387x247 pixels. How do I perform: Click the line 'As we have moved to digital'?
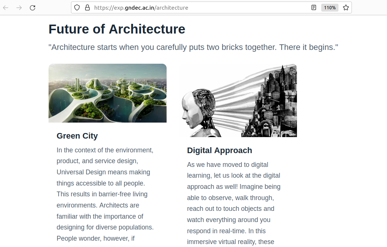pyautogui.click(x=227, y=165)
